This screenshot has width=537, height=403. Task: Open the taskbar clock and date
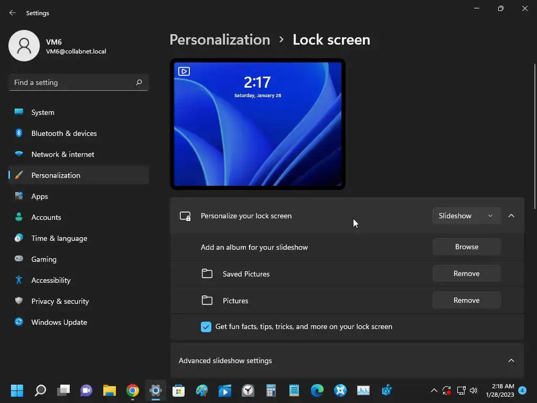[x=500, y=390]
